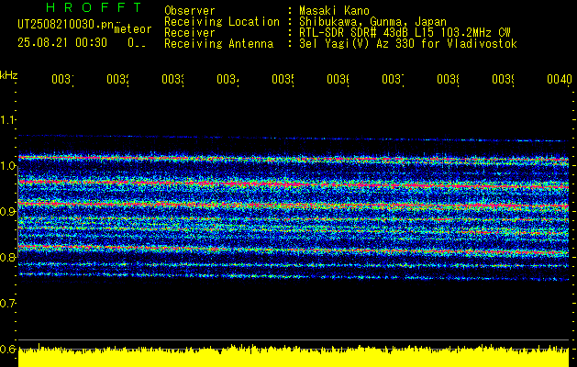Select the UT2508210030 filename text

coord(66,25)
